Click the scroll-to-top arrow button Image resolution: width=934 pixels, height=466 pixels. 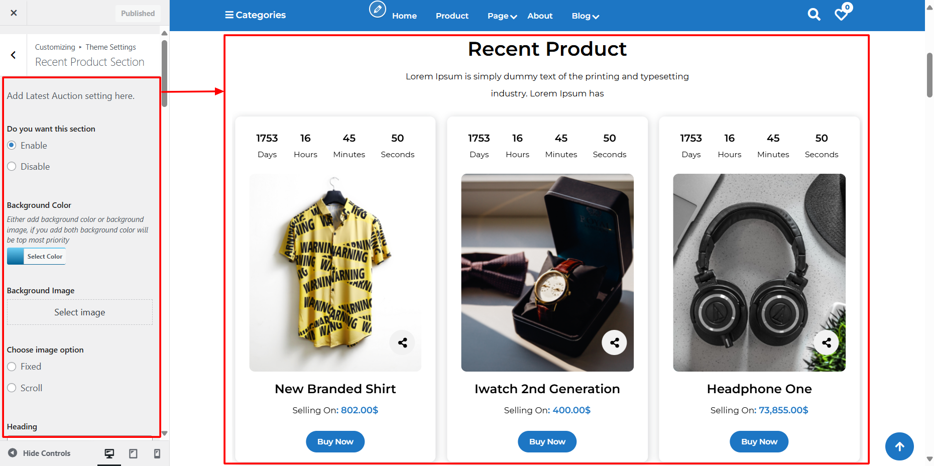899,446
